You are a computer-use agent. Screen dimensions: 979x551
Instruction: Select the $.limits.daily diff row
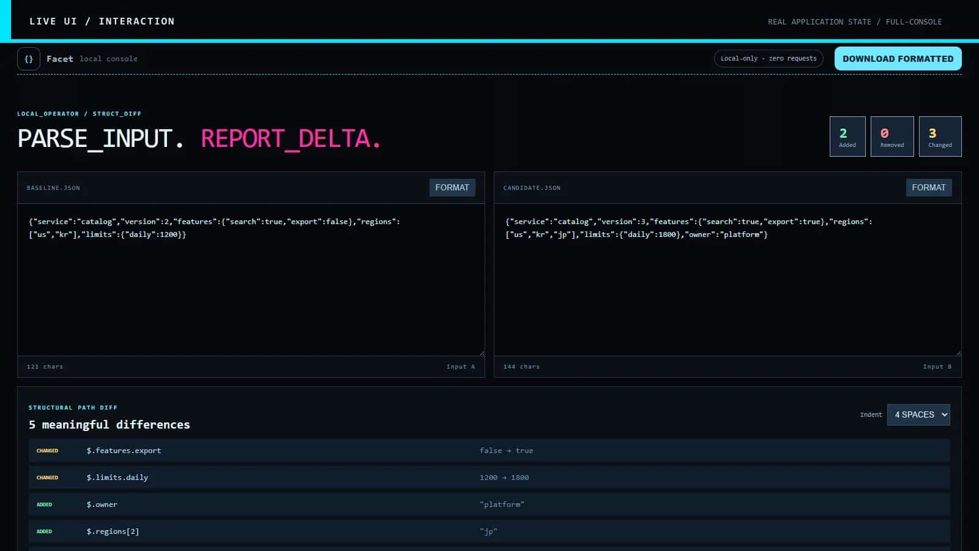(489, 478)
